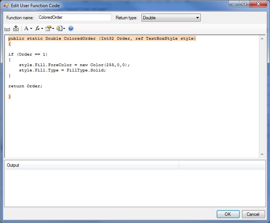Click the dialog's title bar application icon
270x223 pixels.
(x=6, y=6)
